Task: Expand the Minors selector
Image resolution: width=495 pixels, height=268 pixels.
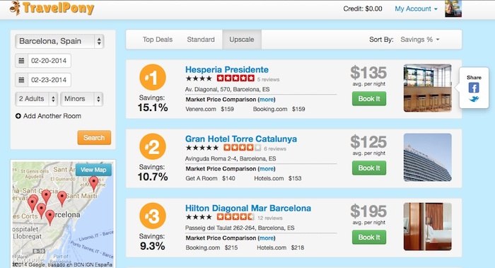Action: click(82, 99)
